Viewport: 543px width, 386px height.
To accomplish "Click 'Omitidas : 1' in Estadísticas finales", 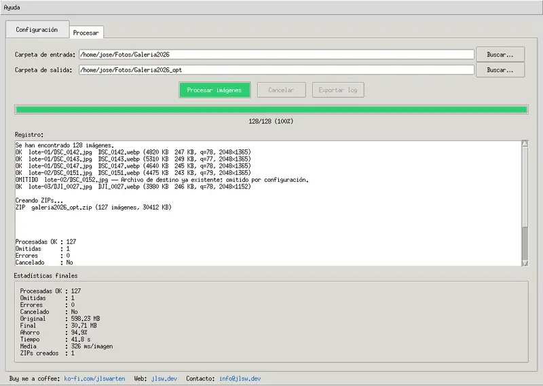I will (47, 298).
